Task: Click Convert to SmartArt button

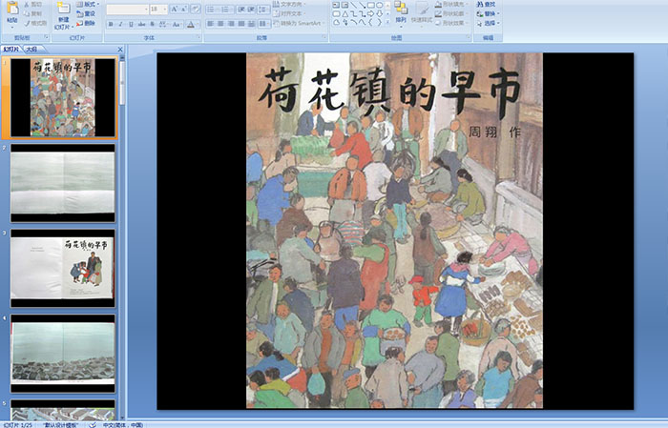Action: 298,23
